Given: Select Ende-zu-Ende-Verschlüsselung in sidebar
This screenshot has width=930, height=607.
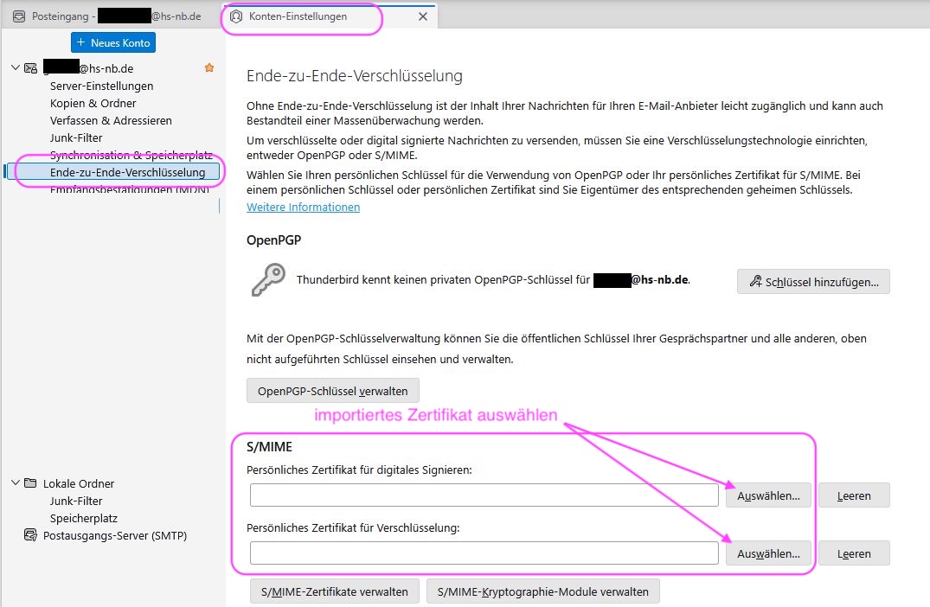Looking at the screenshot, I should coord(112,172).
